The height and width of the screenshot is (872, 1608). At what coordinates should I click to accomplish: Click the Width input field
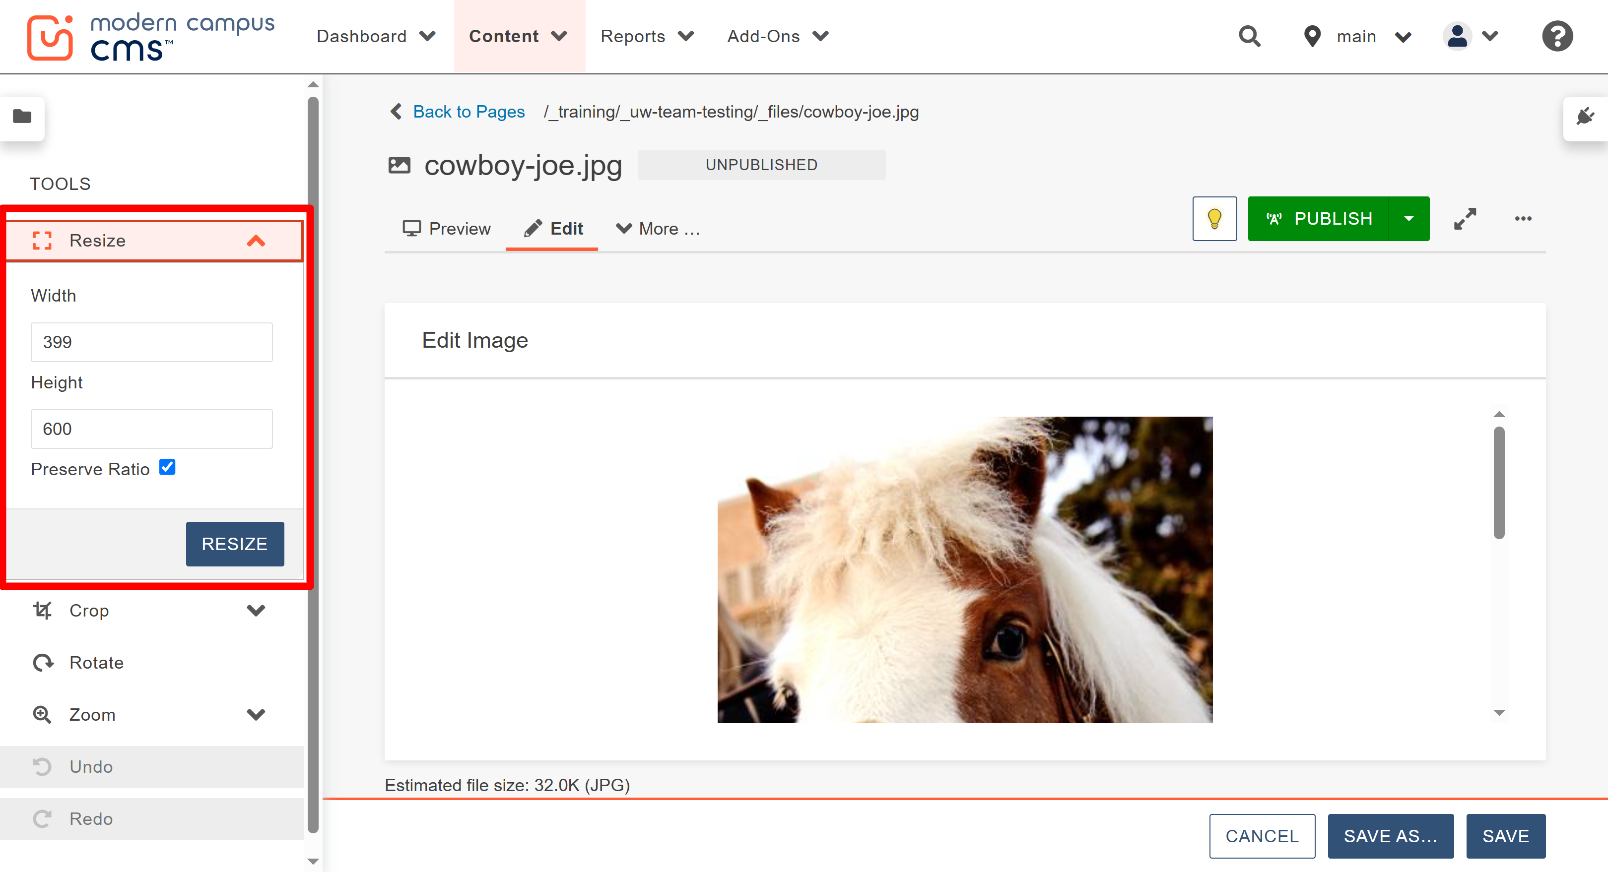pos(151,342)
